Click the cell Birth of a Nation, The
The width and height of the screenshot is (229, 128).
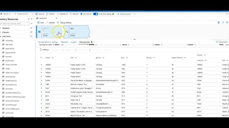(x=78, y=85)
